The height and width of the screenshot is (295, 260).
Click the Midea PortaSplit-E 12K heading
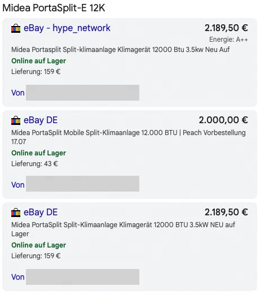point(54,8)
